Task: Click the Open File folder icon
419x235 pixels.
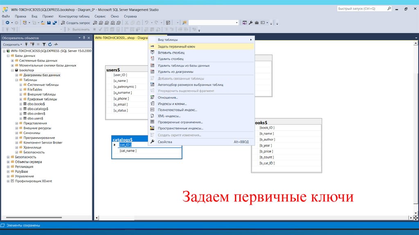Action: 43,23
